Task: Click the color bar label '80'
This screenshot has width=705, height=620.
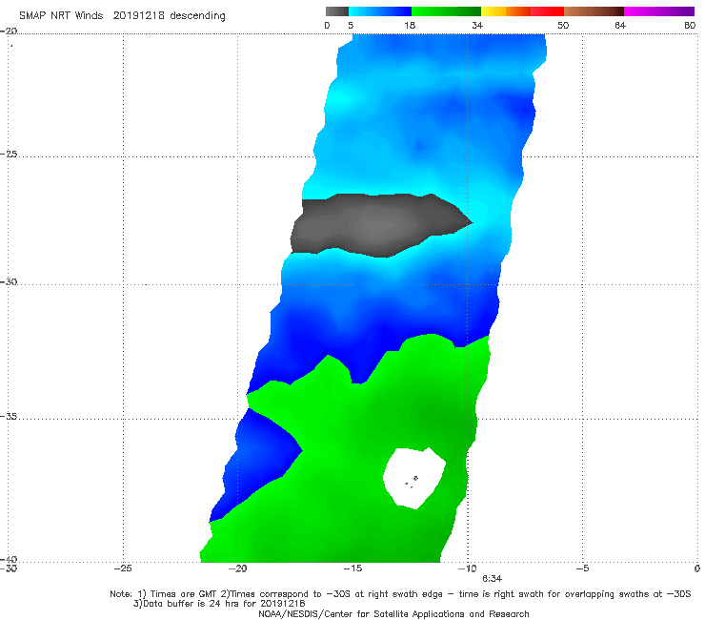Action: [690, 25]
